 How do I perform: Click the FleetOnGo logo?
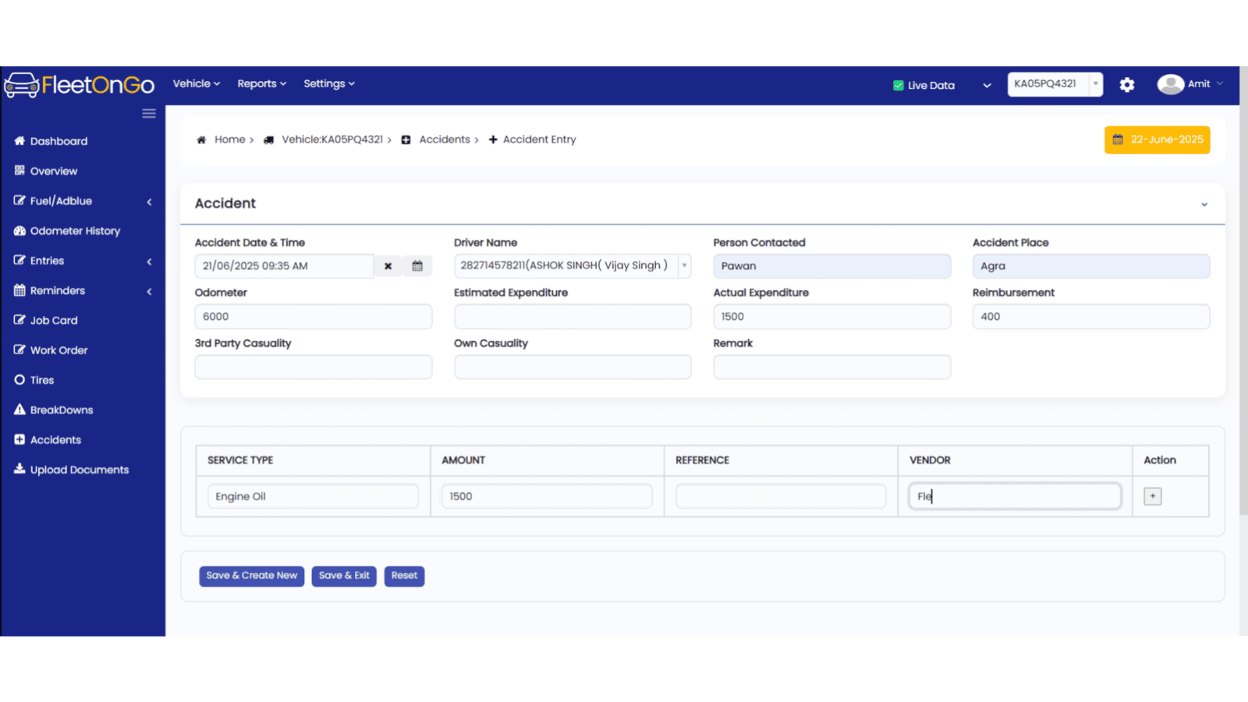click(80, 84)
